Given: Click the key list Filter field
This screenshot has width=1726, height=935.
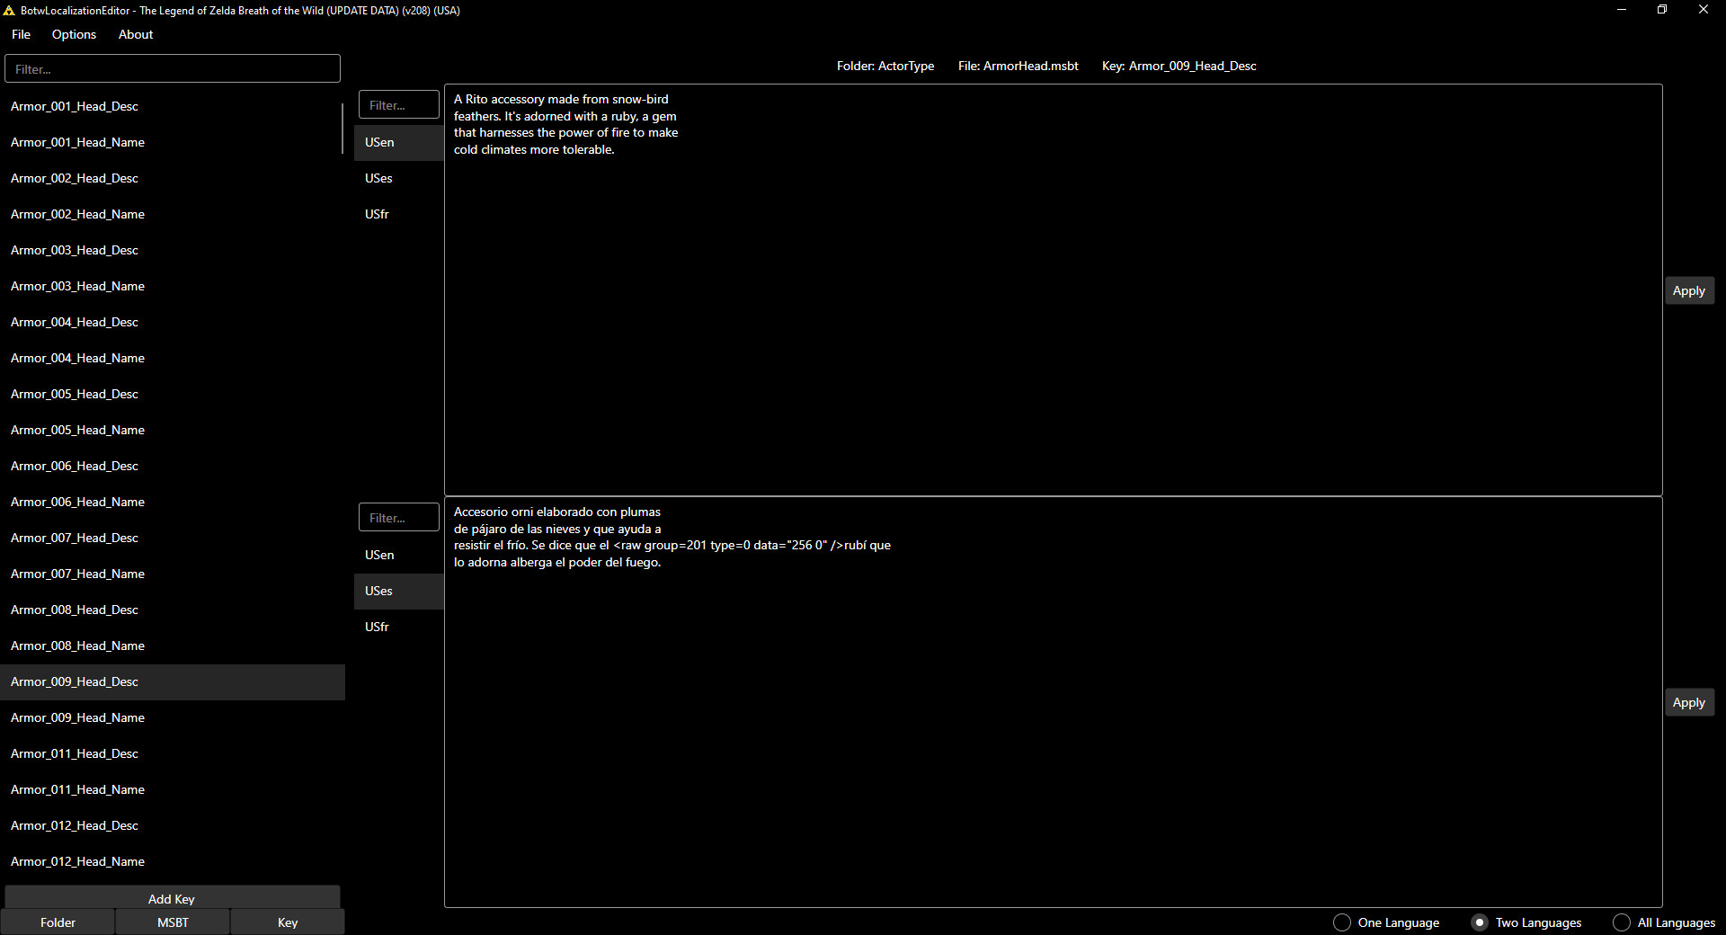Looking at the screenshot, I should click(x=173, y=68).
